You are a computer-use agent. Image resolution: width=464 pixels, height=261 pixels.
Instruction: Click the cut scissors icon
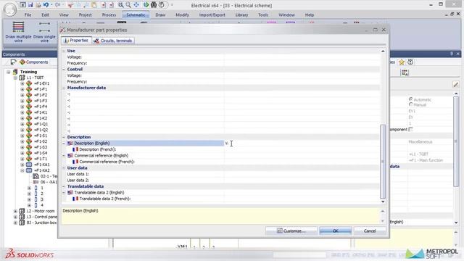[70, 5]
